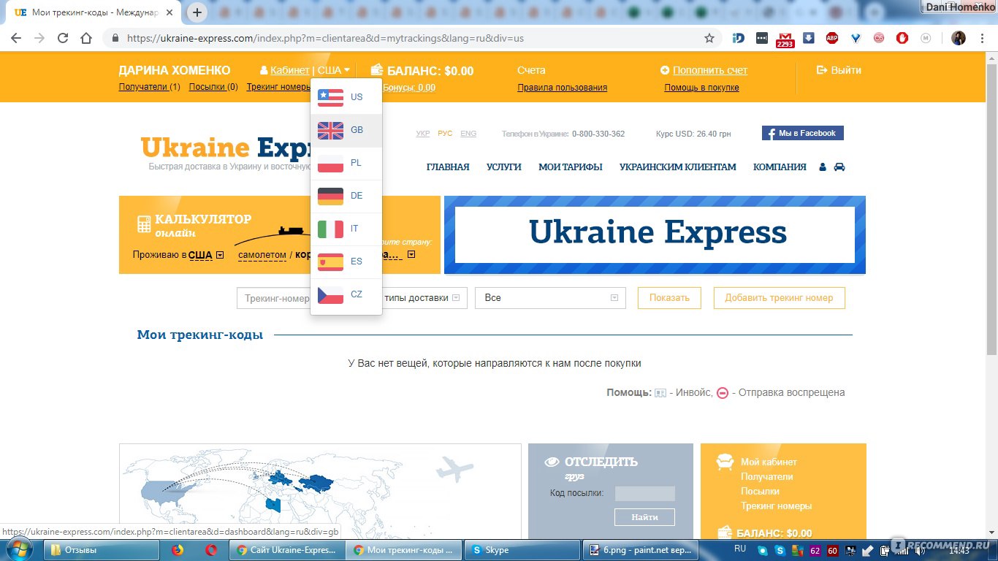998x561 pixels.
Task: Switch to Сайт Ukraine-Expres taskbar window
Action: 286,550
